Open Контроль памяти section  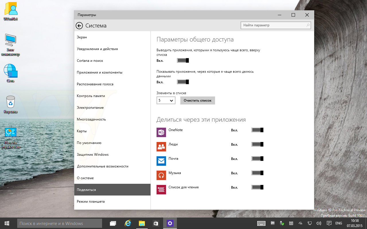pos(112,96)
